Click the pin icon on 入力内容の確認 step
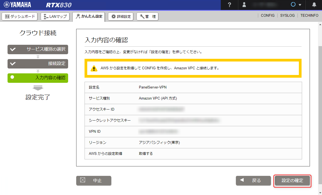This screenshot has width=322, height=195. coord(12,78)
